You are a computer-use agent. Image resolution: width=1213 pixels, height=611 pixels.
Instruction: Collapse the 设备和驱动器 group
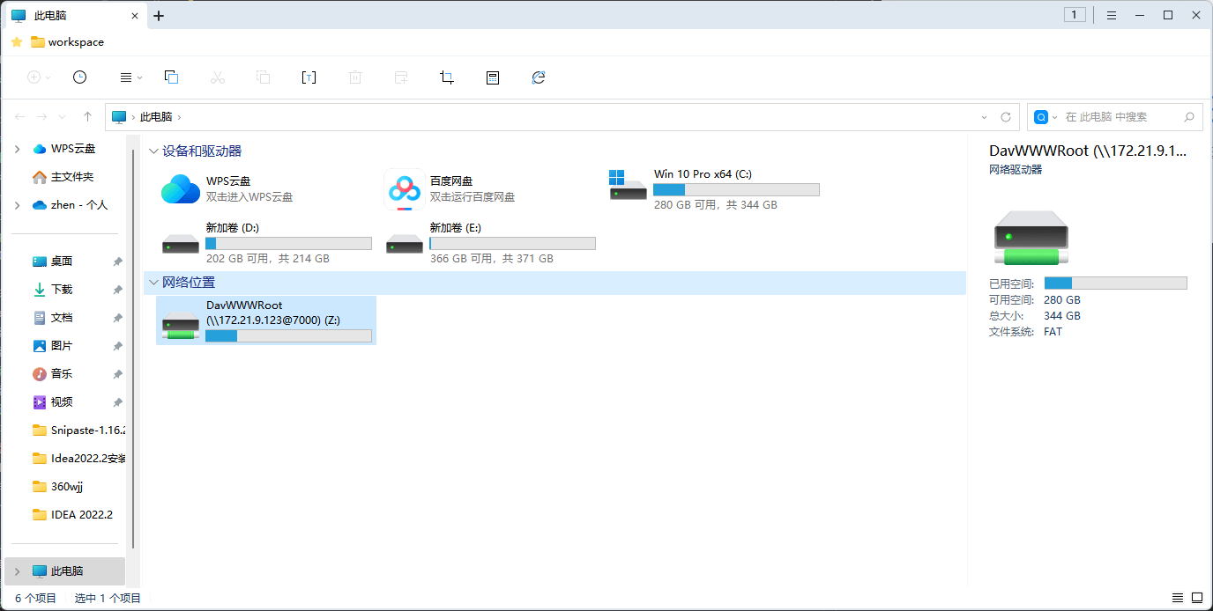(x=153, y=151)
